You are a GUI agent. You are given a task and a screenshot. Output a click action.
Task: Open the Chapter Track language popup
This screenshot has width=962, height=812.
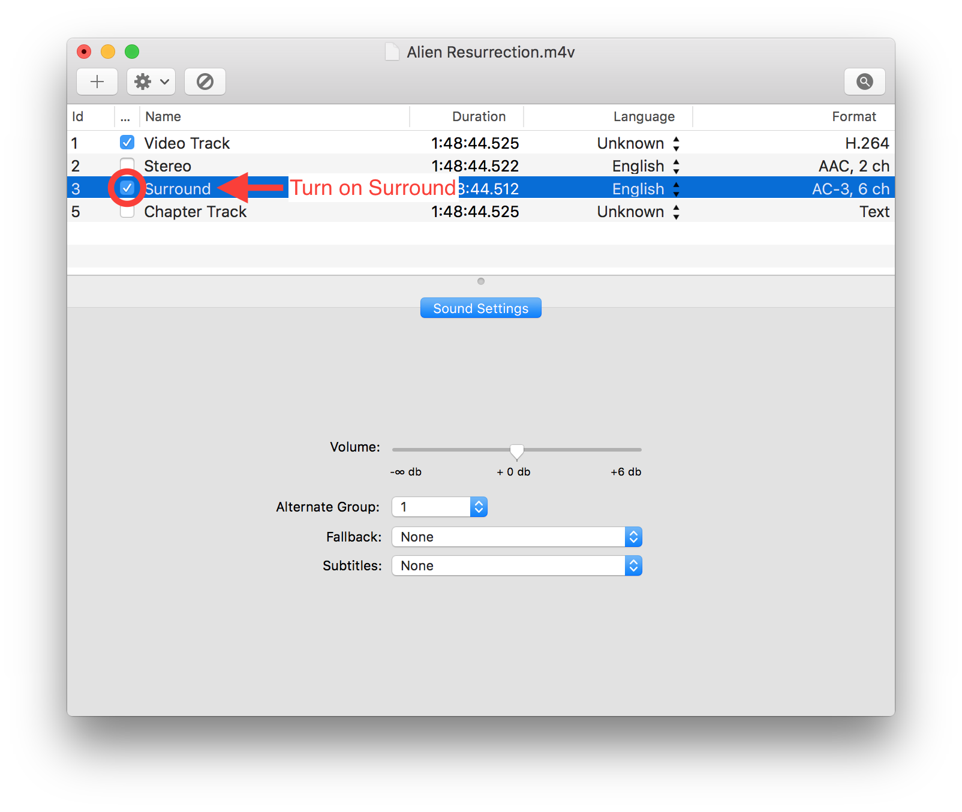pos(676,212)
